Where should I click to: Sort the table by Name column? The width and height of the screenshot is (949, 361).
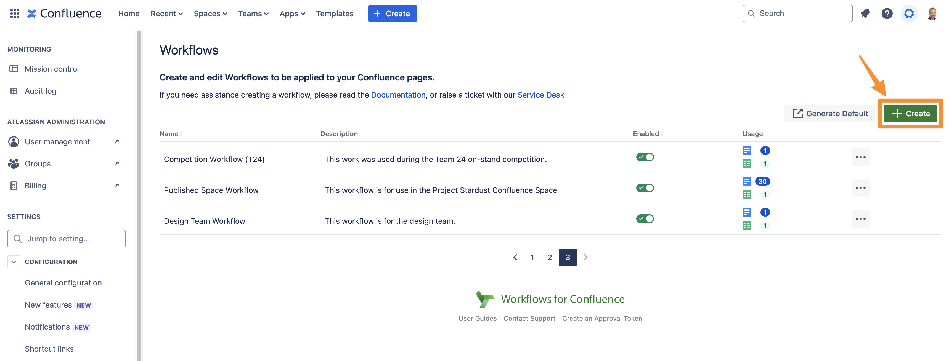click(x=170, y=134)
